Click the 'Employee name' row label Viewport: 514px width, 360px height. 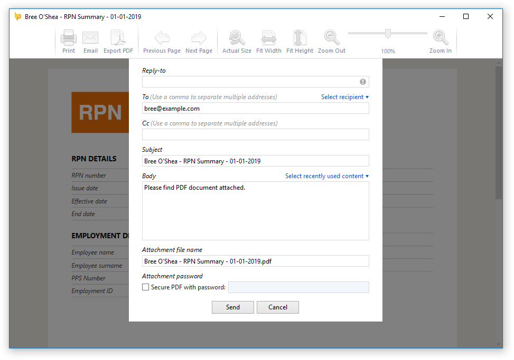[93, 252]
